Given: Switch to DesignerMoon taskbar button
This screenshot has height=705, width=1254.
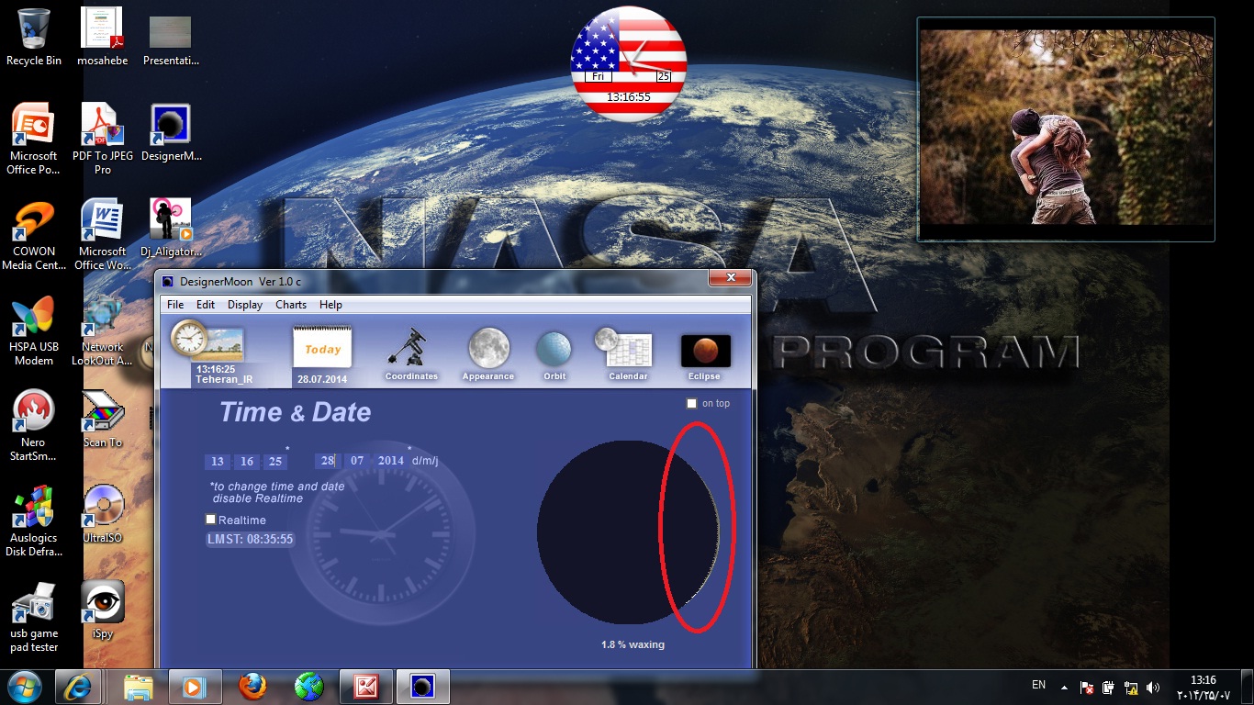Looking at the screenshot, I should (x=423, y=687).
